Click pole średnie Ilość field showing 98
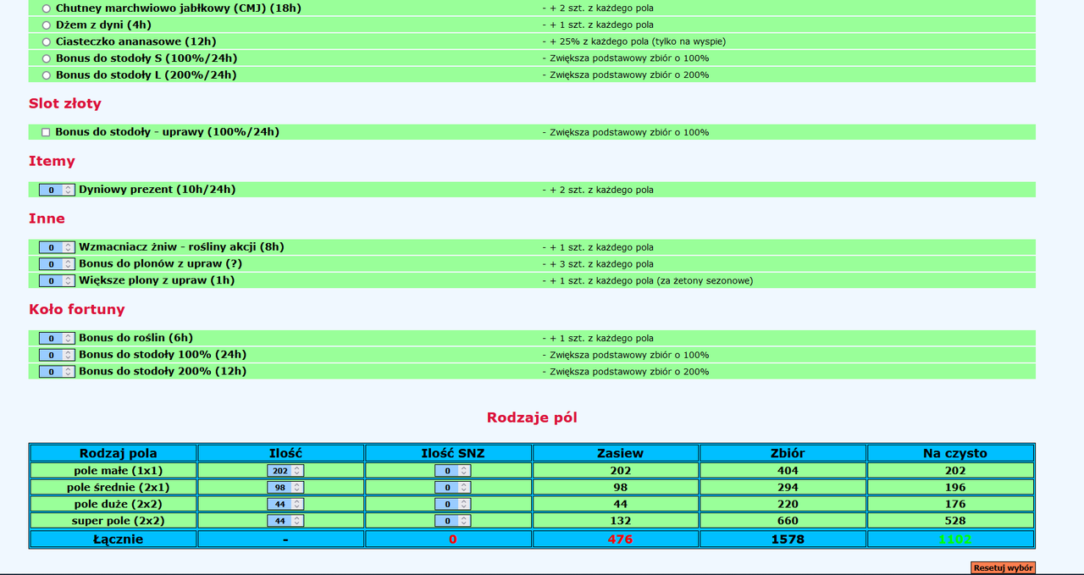Image resolution: width=1084 pixels, height=575 pixels. pyautogui.click(x=285, y=487)
